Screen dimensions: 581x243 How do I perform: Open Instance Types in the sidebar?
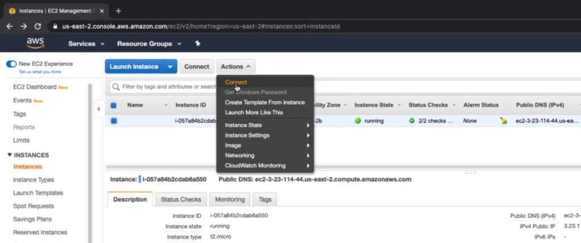33,180
